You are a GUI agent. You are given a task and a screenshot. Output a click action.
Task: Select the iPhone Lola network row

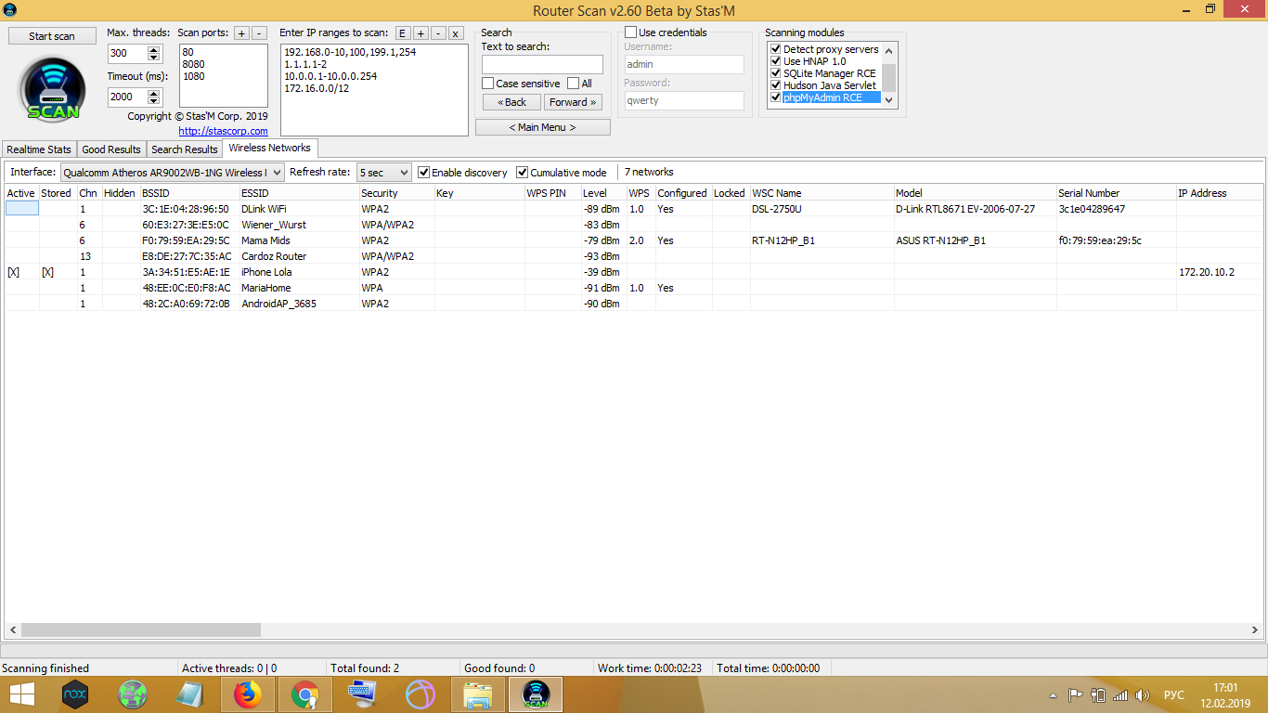click(x=634, y=272)
